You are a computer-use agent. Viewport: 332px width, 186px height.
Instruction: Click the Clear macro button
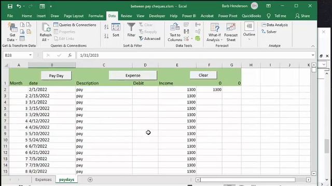(203, 75)
